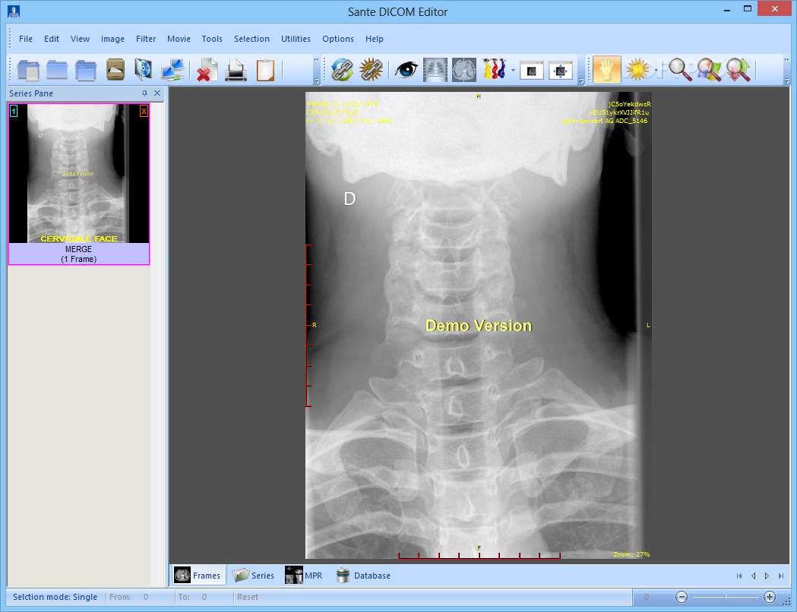The image size is (797, 612).
Task: Open the Edit menu
Action: point(52,39)
